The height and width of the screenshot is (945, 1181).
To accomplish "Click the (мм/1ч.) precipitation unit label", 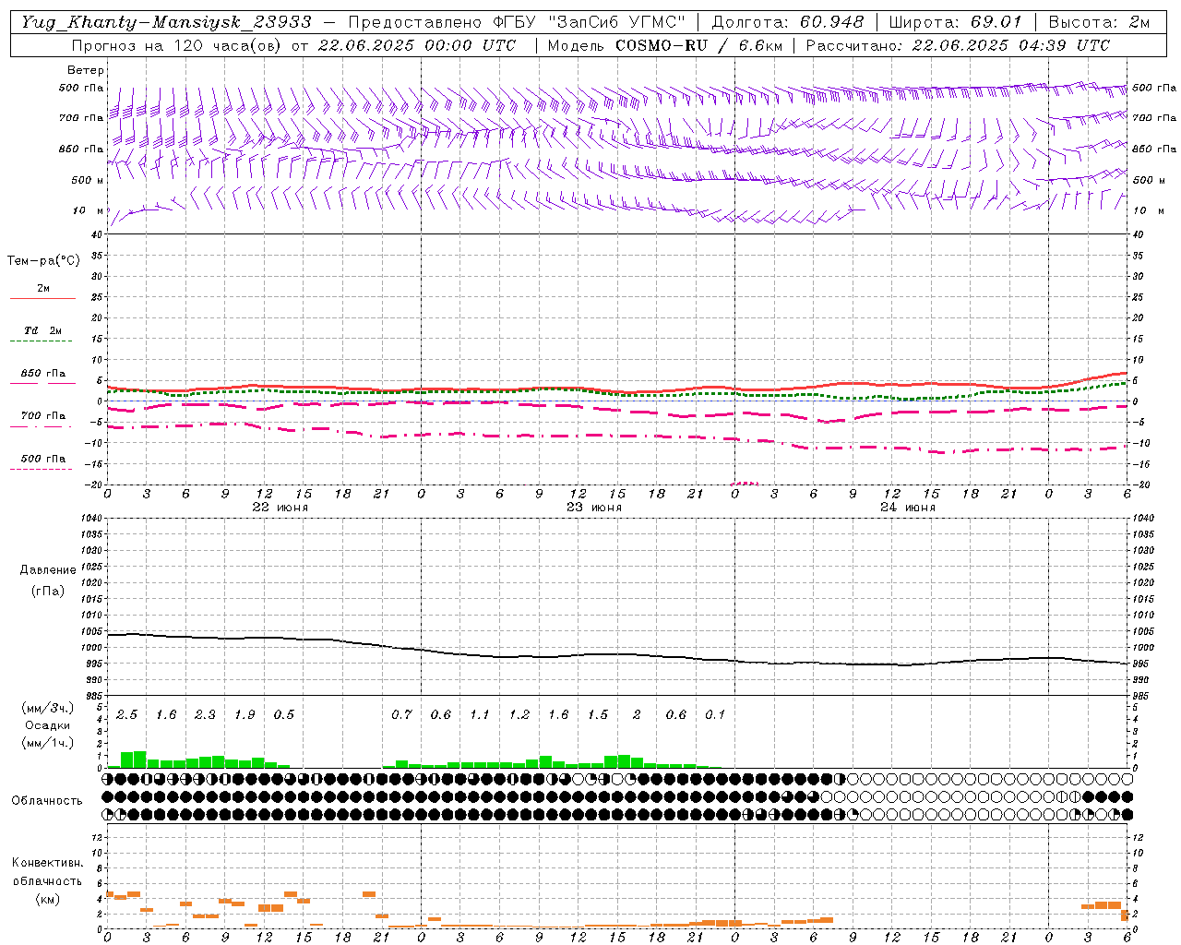I will pos(48,742).
